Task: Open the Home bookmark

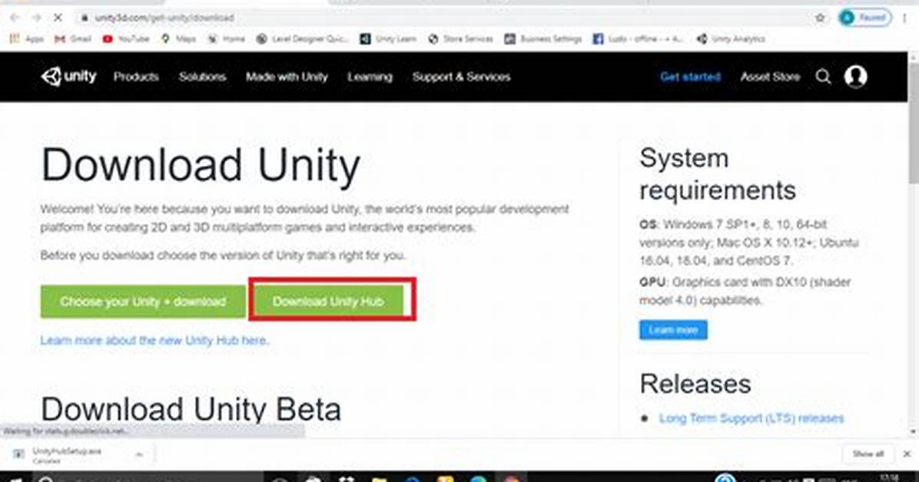Action: pyautogui.click(x=226, y=39)
